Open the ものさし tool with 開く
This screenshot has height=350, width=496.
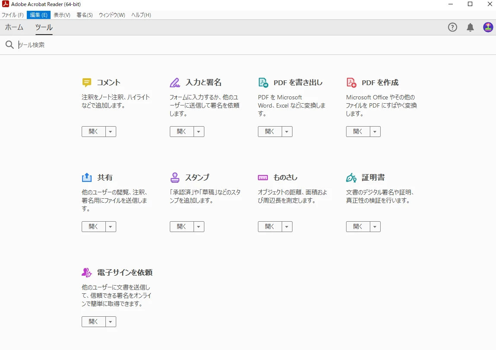click(270, 226)
